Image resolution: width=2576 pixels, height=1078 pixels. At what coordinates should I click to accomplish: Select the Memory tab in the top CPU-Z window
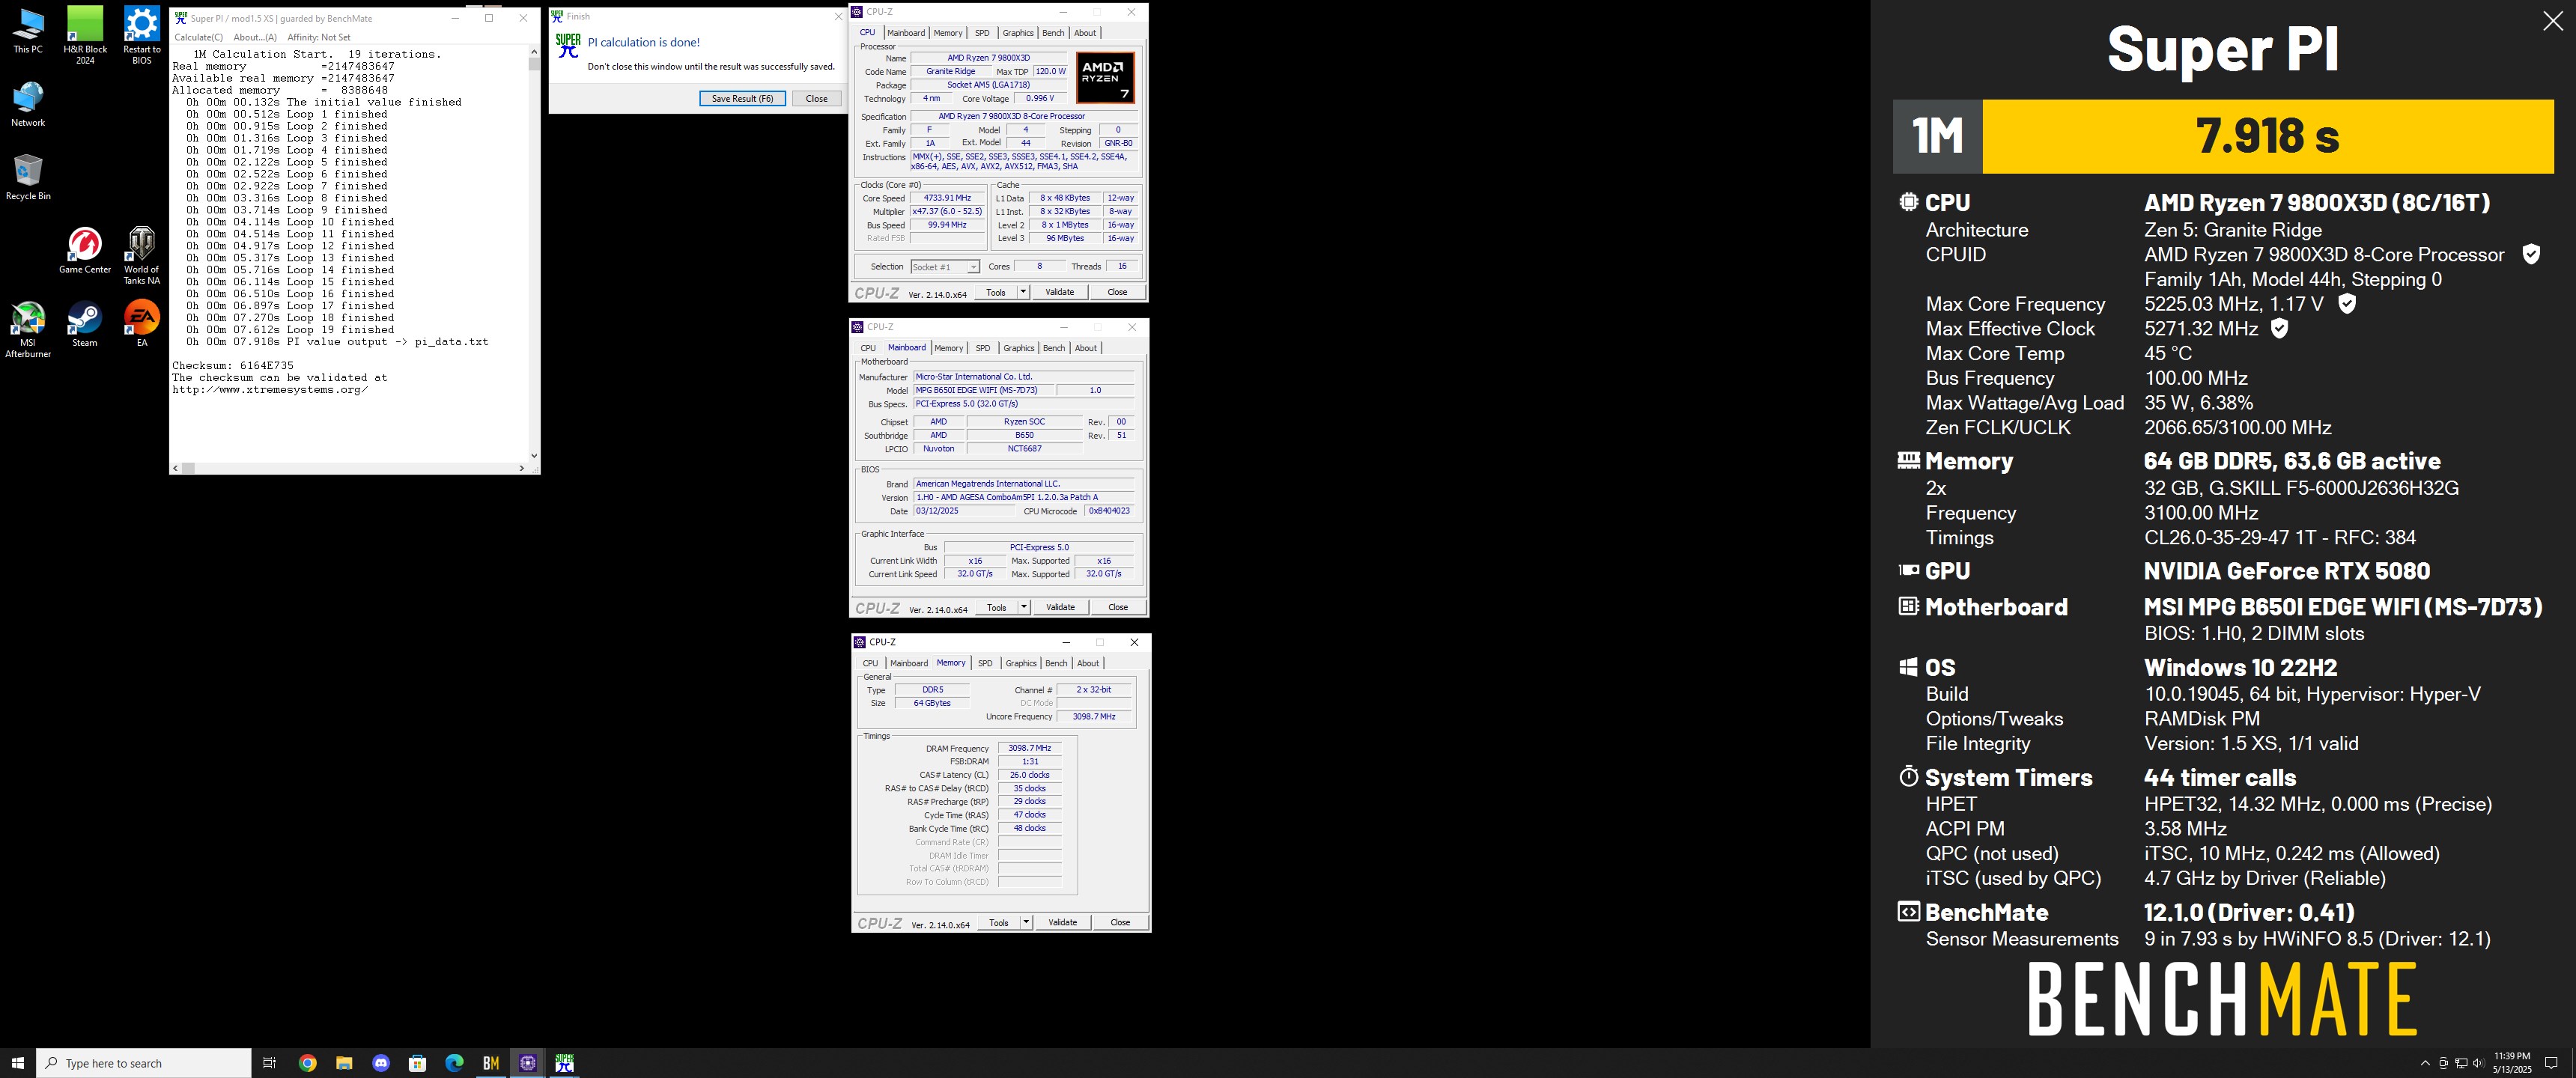(948, 33)
